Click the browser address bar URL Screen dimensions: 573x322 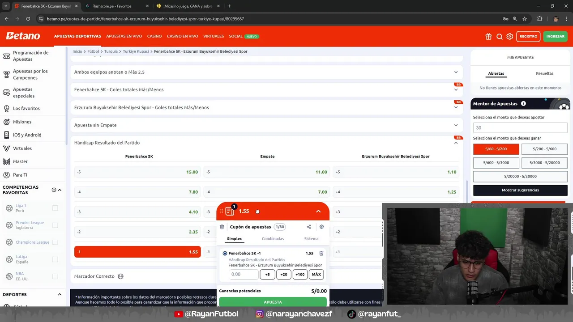pos(145,19)
